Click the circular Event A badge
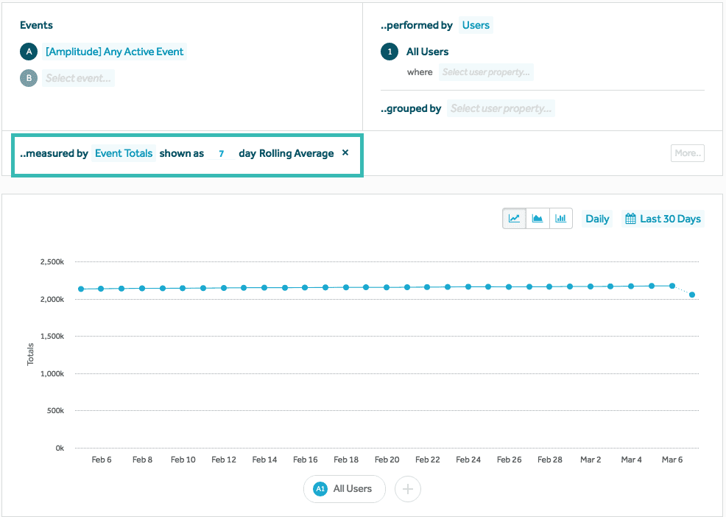Viewport: 726px width, 517px height. point(28,52)
